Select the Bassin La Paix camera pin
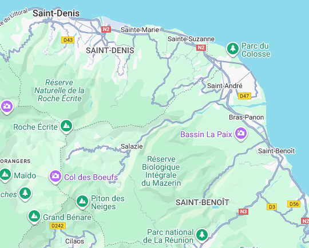 (x=240, y=134)
